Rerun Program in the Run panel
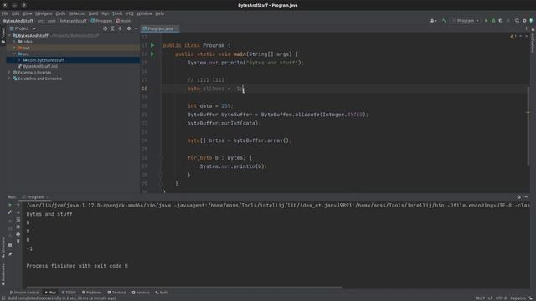536x301 pixels. (x=10, y=205)
